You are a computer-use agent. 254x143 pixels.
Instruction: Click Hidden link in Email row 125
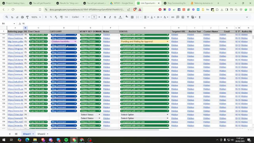click(223, 85)
